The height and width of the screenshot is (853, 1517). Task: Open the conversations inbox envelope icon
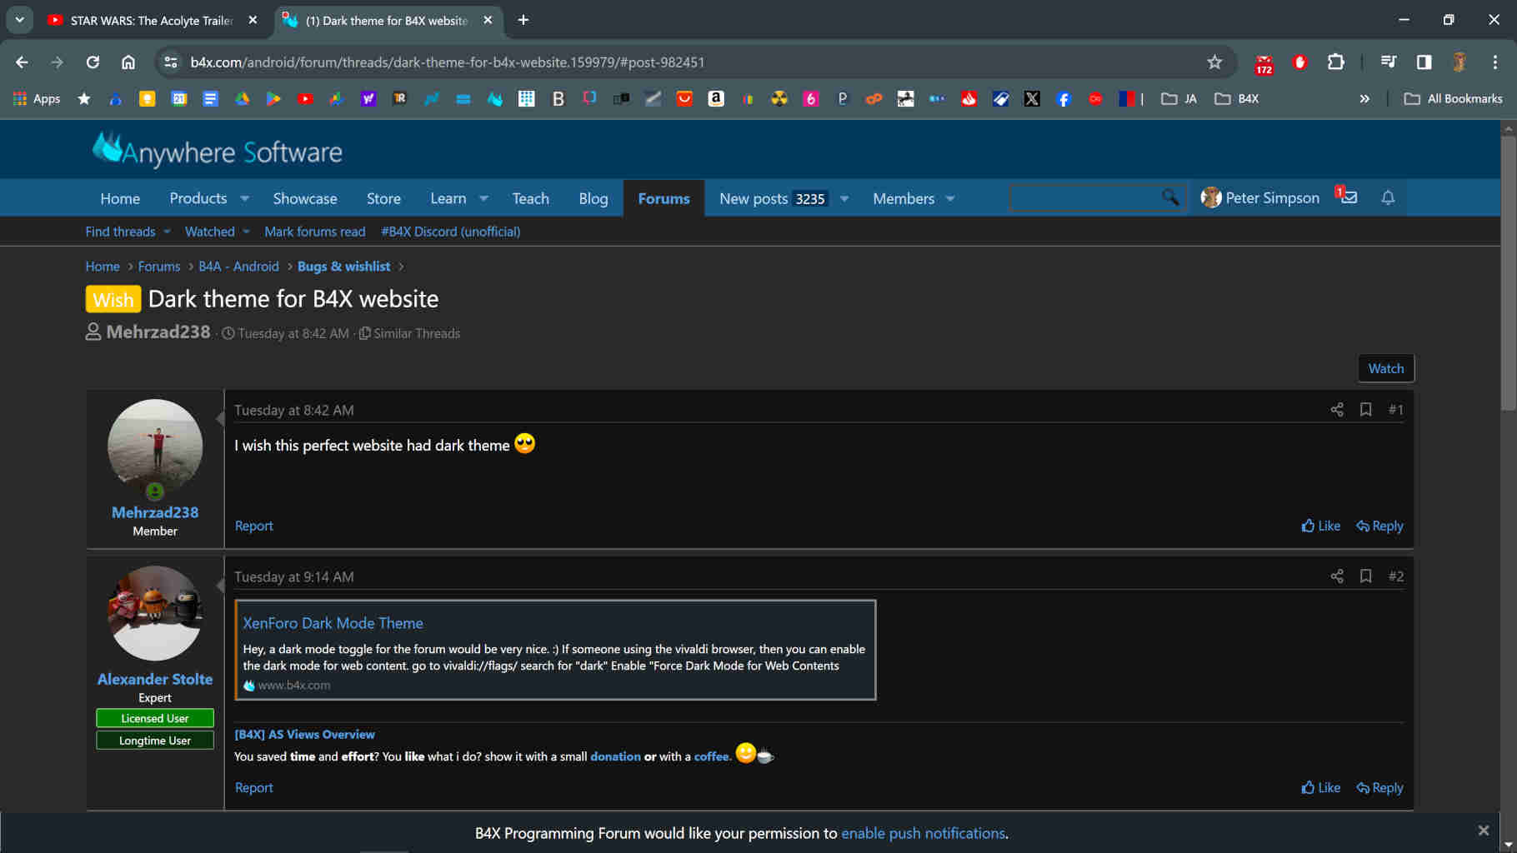(x=1348, y=197)
